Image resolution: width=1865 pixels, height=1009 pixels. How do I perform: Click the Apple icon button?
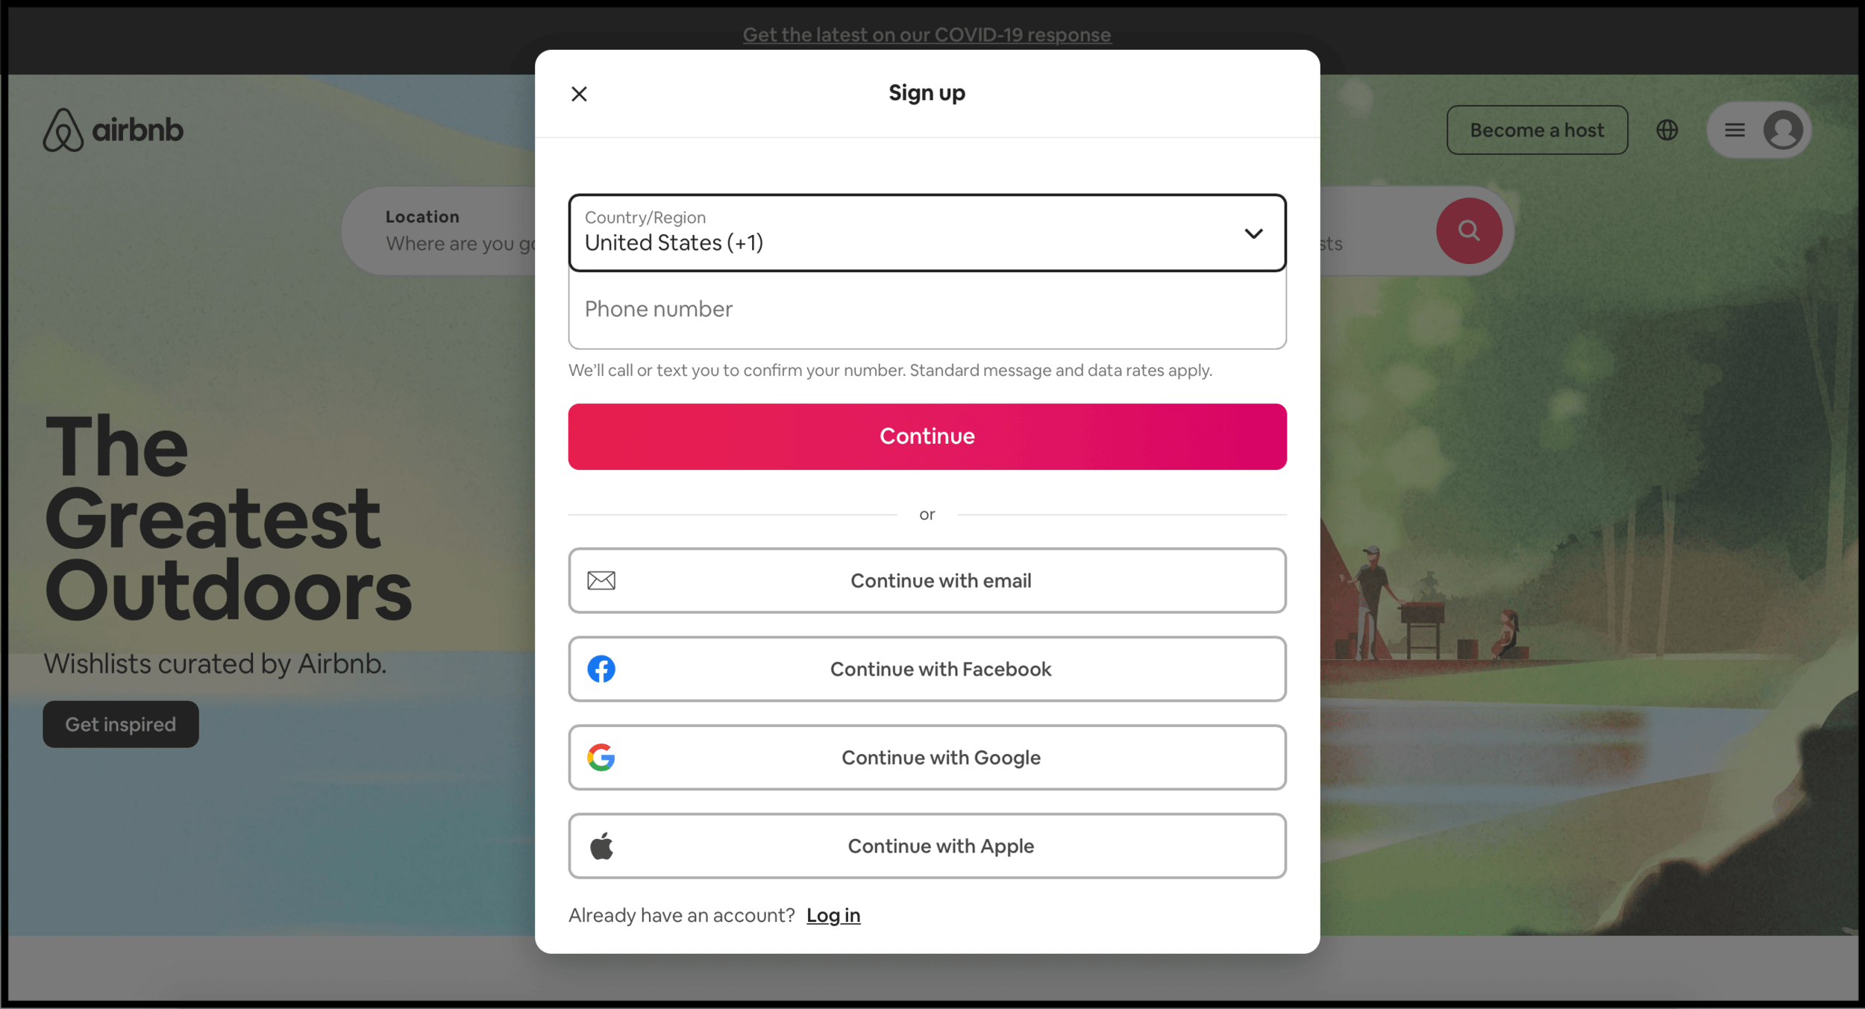pos(601,846)
